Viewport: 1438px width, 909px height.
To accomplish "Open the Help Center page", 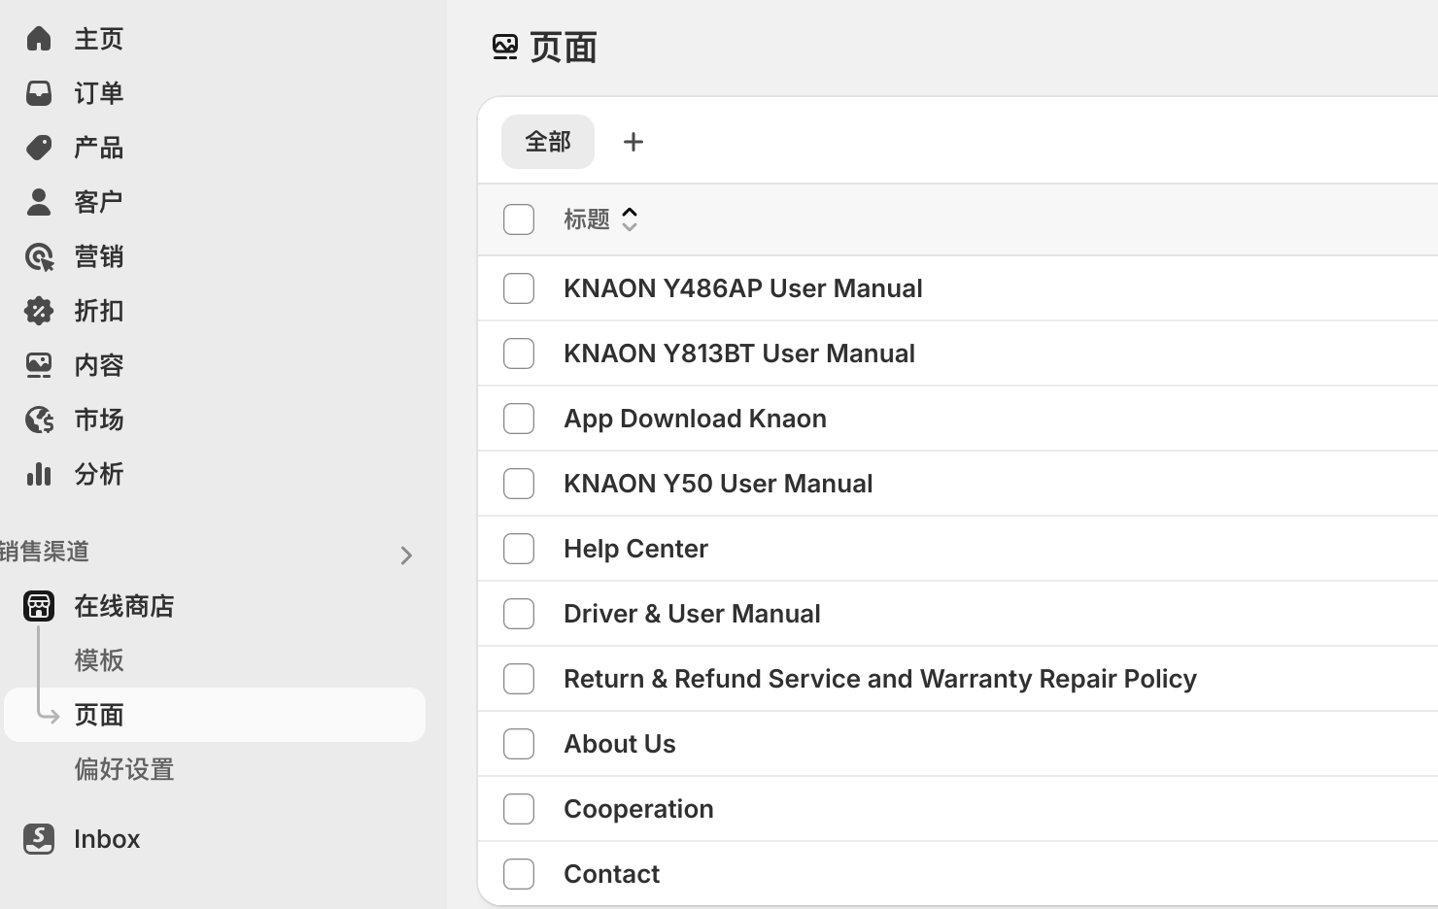I will point(636,549).
